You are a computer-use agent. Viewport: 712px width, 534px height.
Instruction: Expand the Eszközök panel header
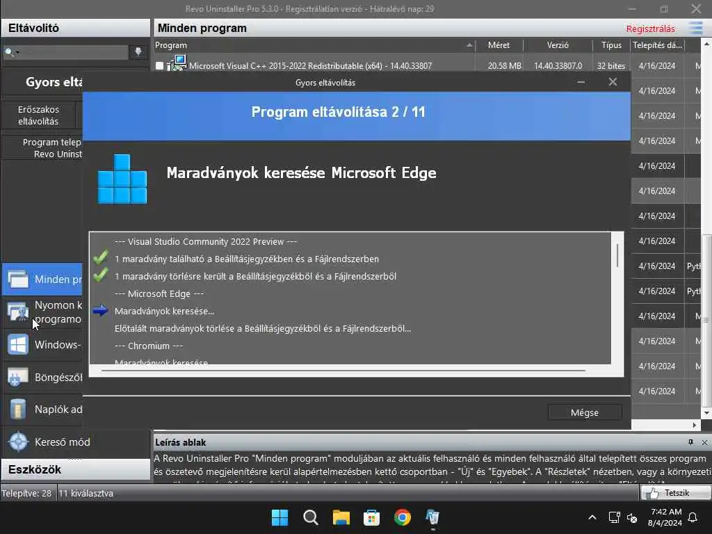[x=75, y=469]
